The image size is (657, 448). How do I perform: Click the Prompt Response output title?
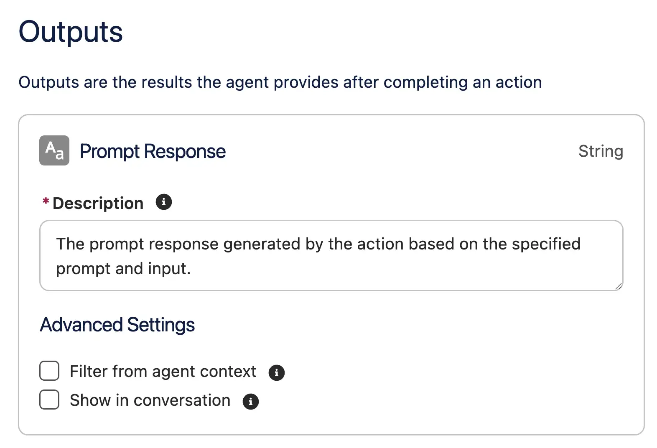click(x=153, y=151)
